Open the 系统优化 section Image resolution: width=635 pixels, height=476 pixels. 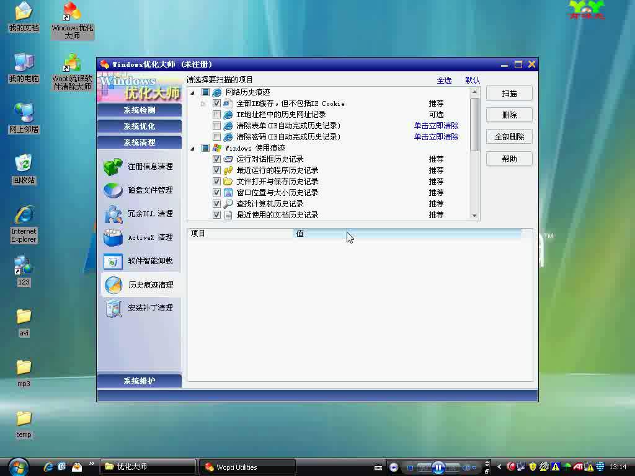coord(140,126)
